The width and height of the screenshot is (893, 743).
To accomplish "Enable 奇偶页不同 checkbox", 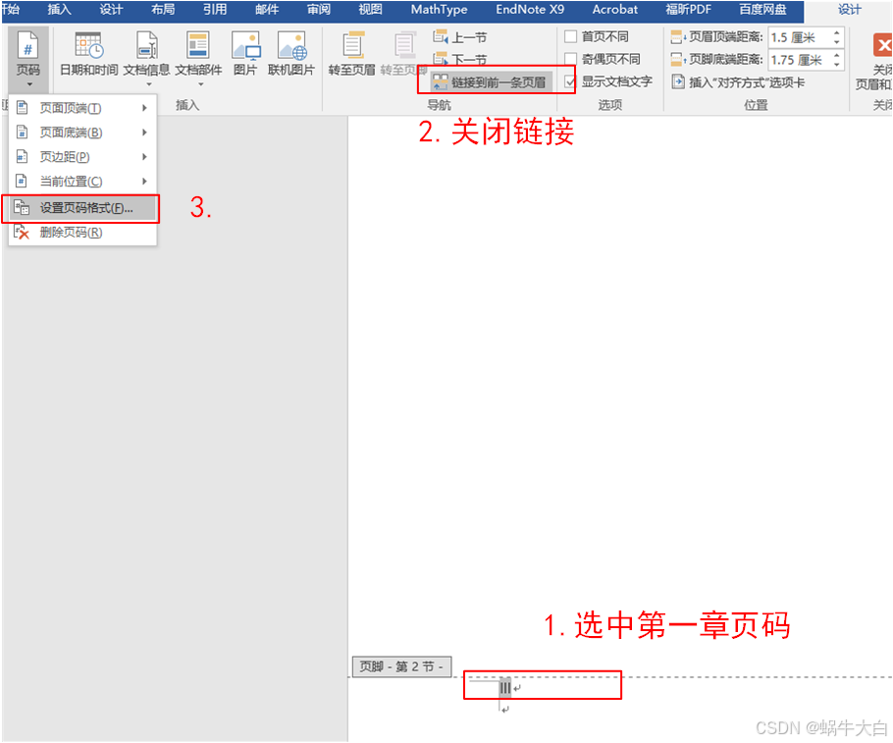I will pos(570,59).
